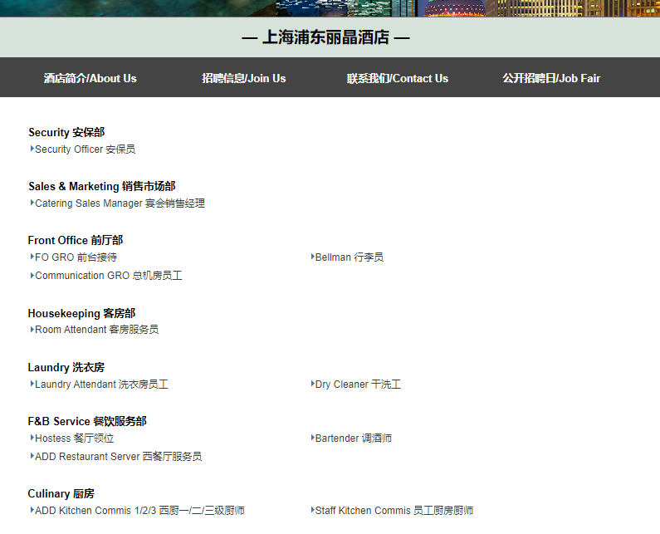
Task: Open the 公开招聘日/Job Fair tab
Action: pyautogui.click(x=551, y=78)
